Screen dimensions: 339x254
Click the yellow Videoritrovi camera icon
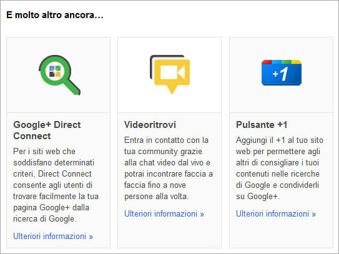coord(170,75)
